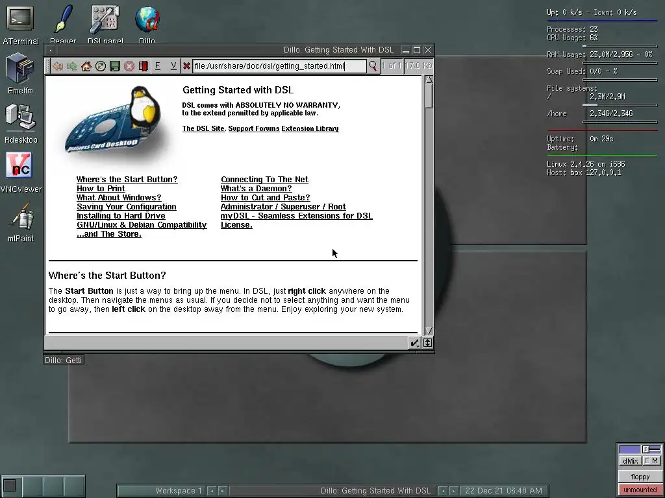The image size is (665, 498).
Task: Click the magnifier search icon
Action: [372, 66]
